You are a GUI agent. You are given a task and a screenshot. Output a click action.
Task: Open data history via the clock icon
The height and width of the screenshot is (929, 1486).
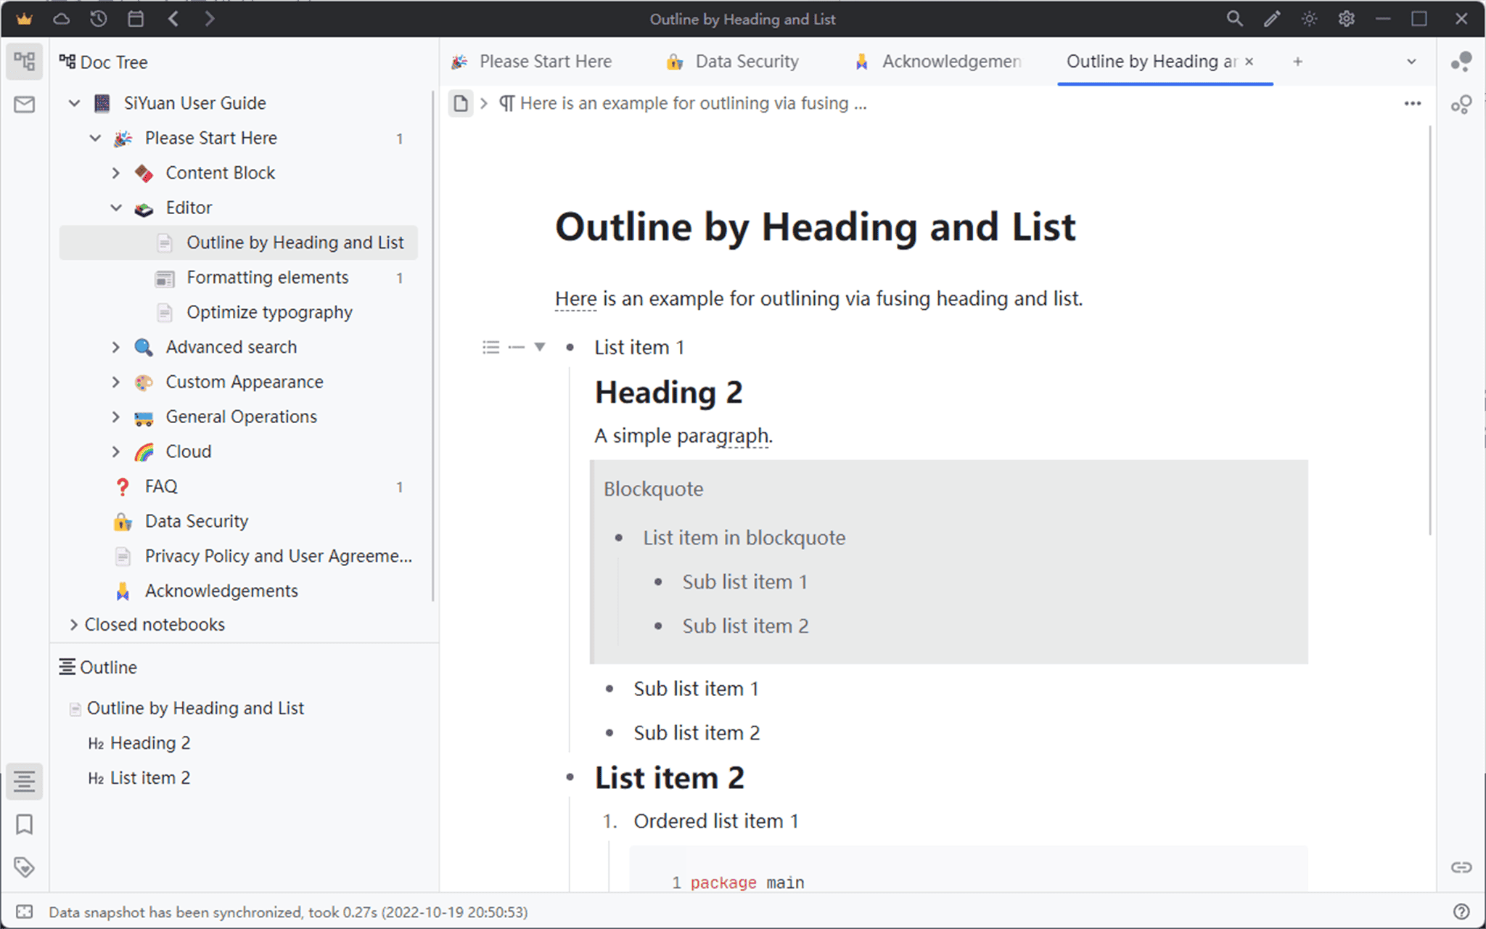99,19
